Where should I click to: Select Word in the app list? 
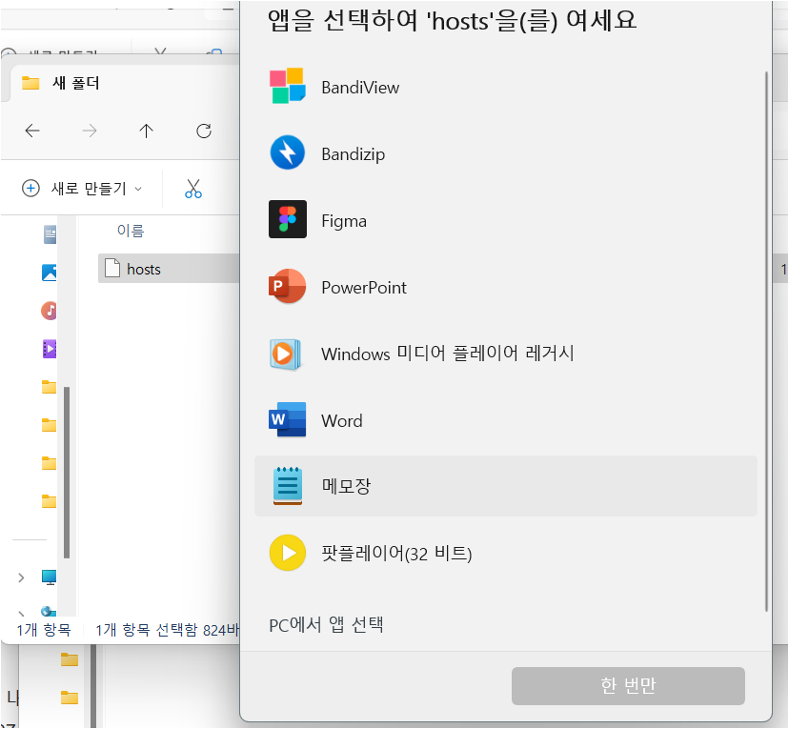tap(506, 420)
